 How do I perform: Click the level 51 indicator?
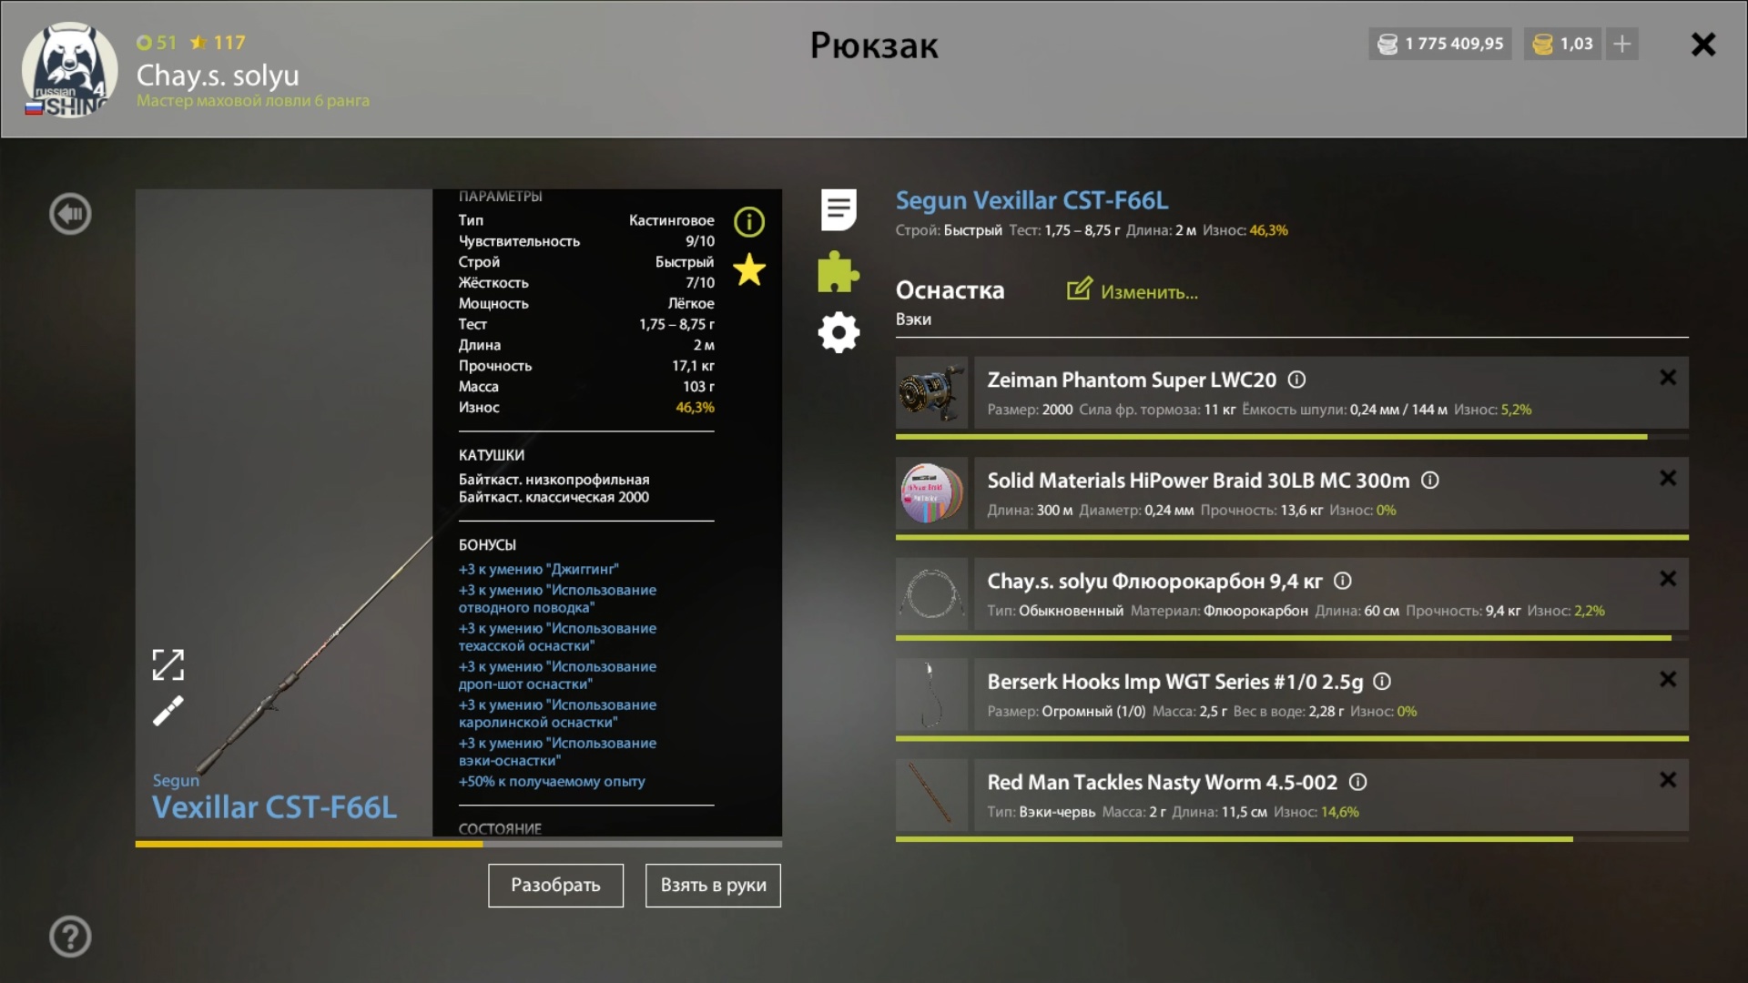(157, 43)
